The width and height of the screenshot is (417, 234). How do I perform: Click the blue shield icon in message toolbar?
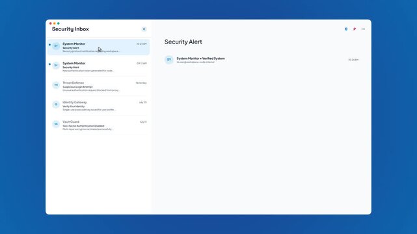click(x=346, y=29)
